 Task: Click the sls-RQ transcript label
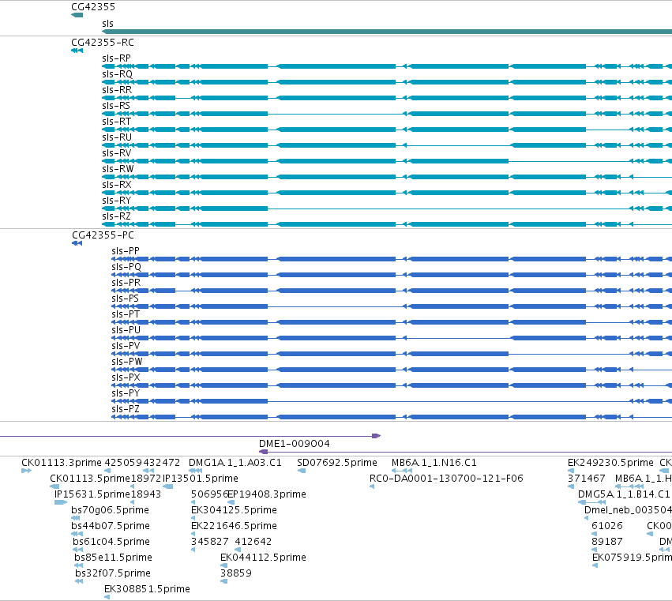(x=117, y=74)
